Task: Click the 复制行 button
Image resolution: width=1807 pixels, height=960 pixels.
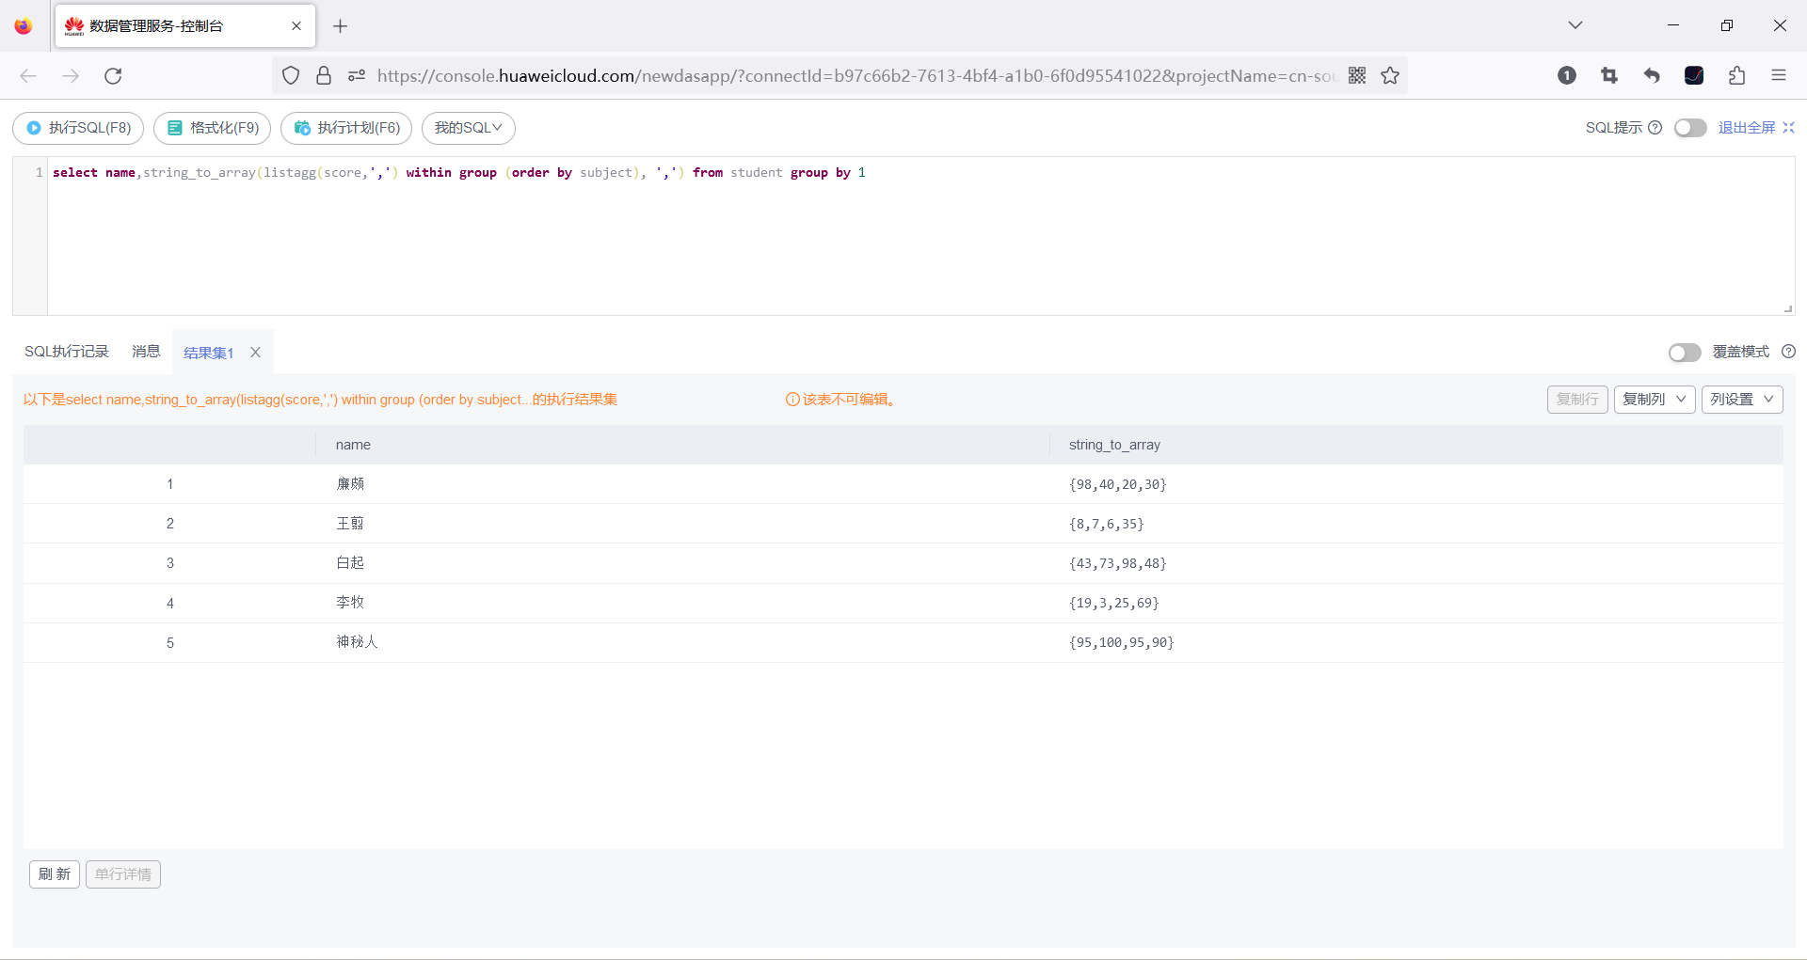Action: point(1577,400)
